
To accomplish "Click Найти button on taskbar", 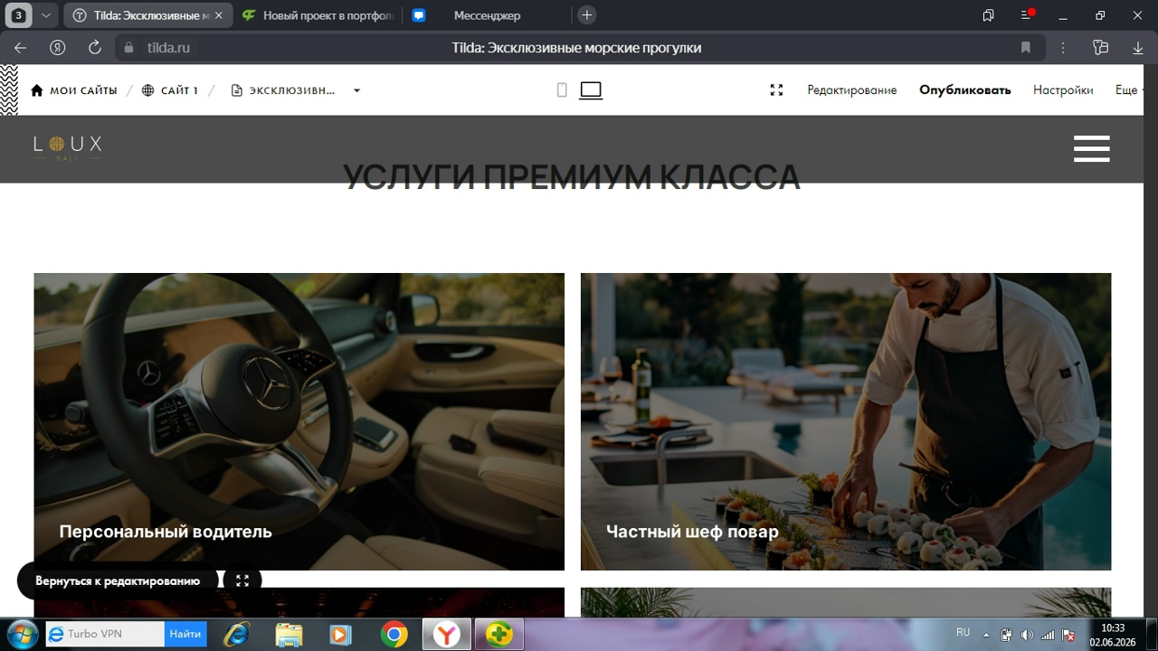I will coord(185,634).
